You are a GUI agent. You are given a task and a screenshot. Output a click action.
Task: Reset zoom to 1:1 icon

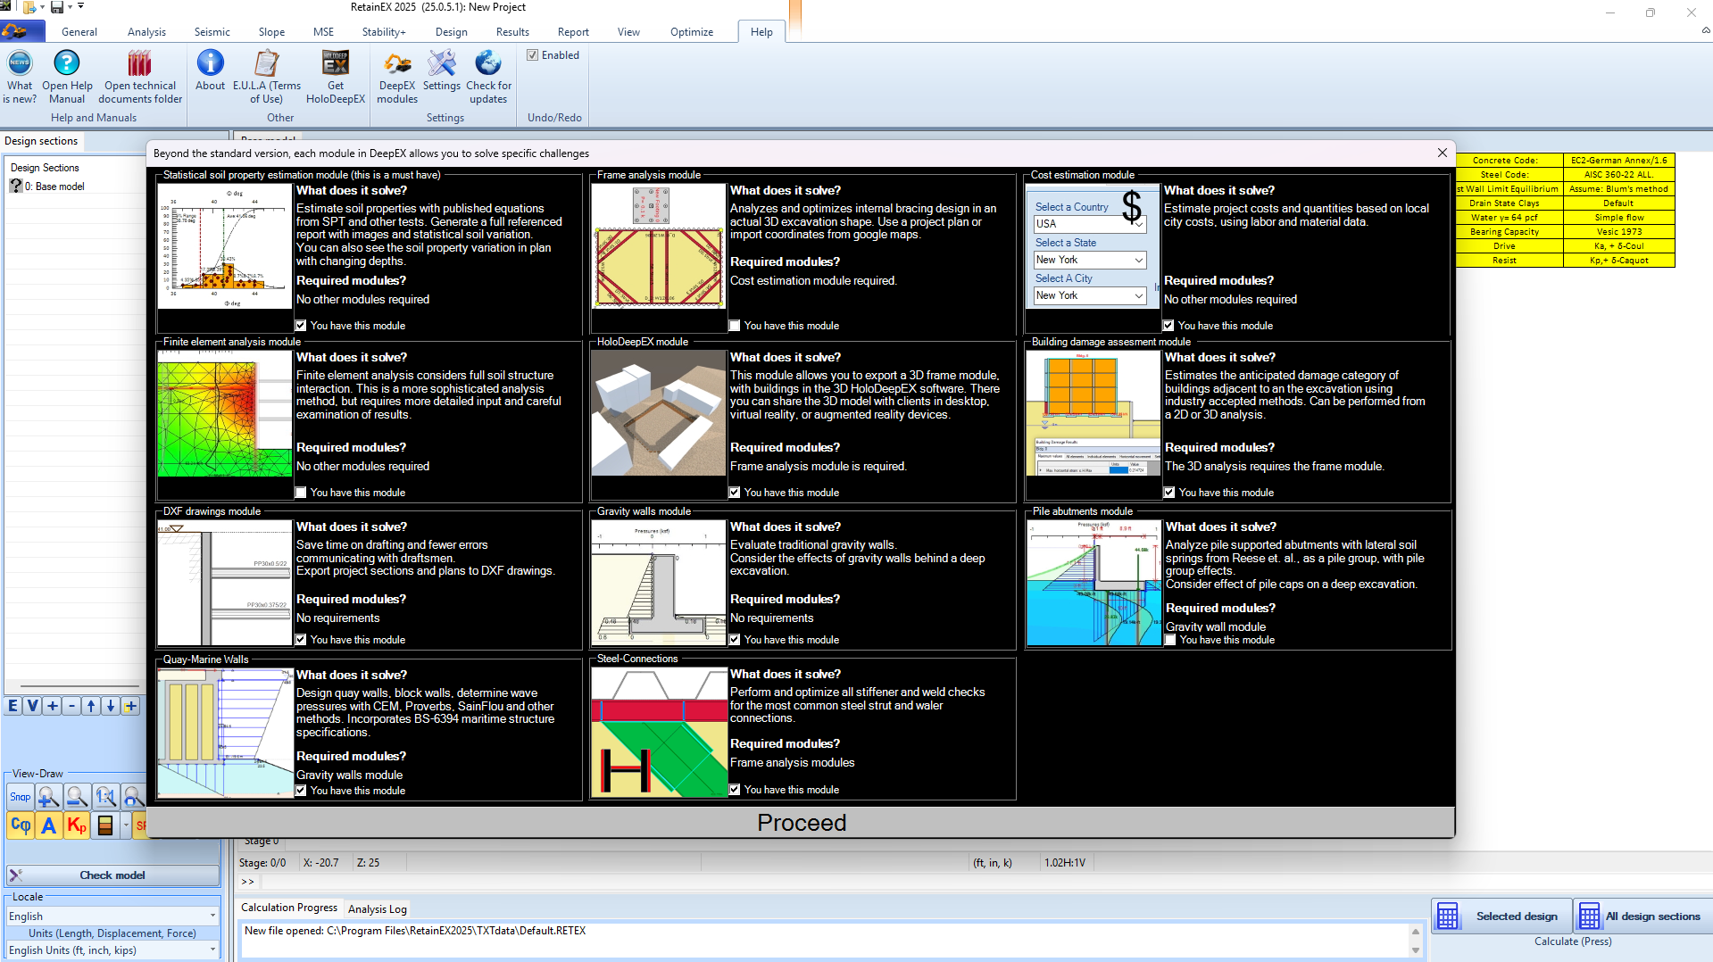tap(105, 797)
